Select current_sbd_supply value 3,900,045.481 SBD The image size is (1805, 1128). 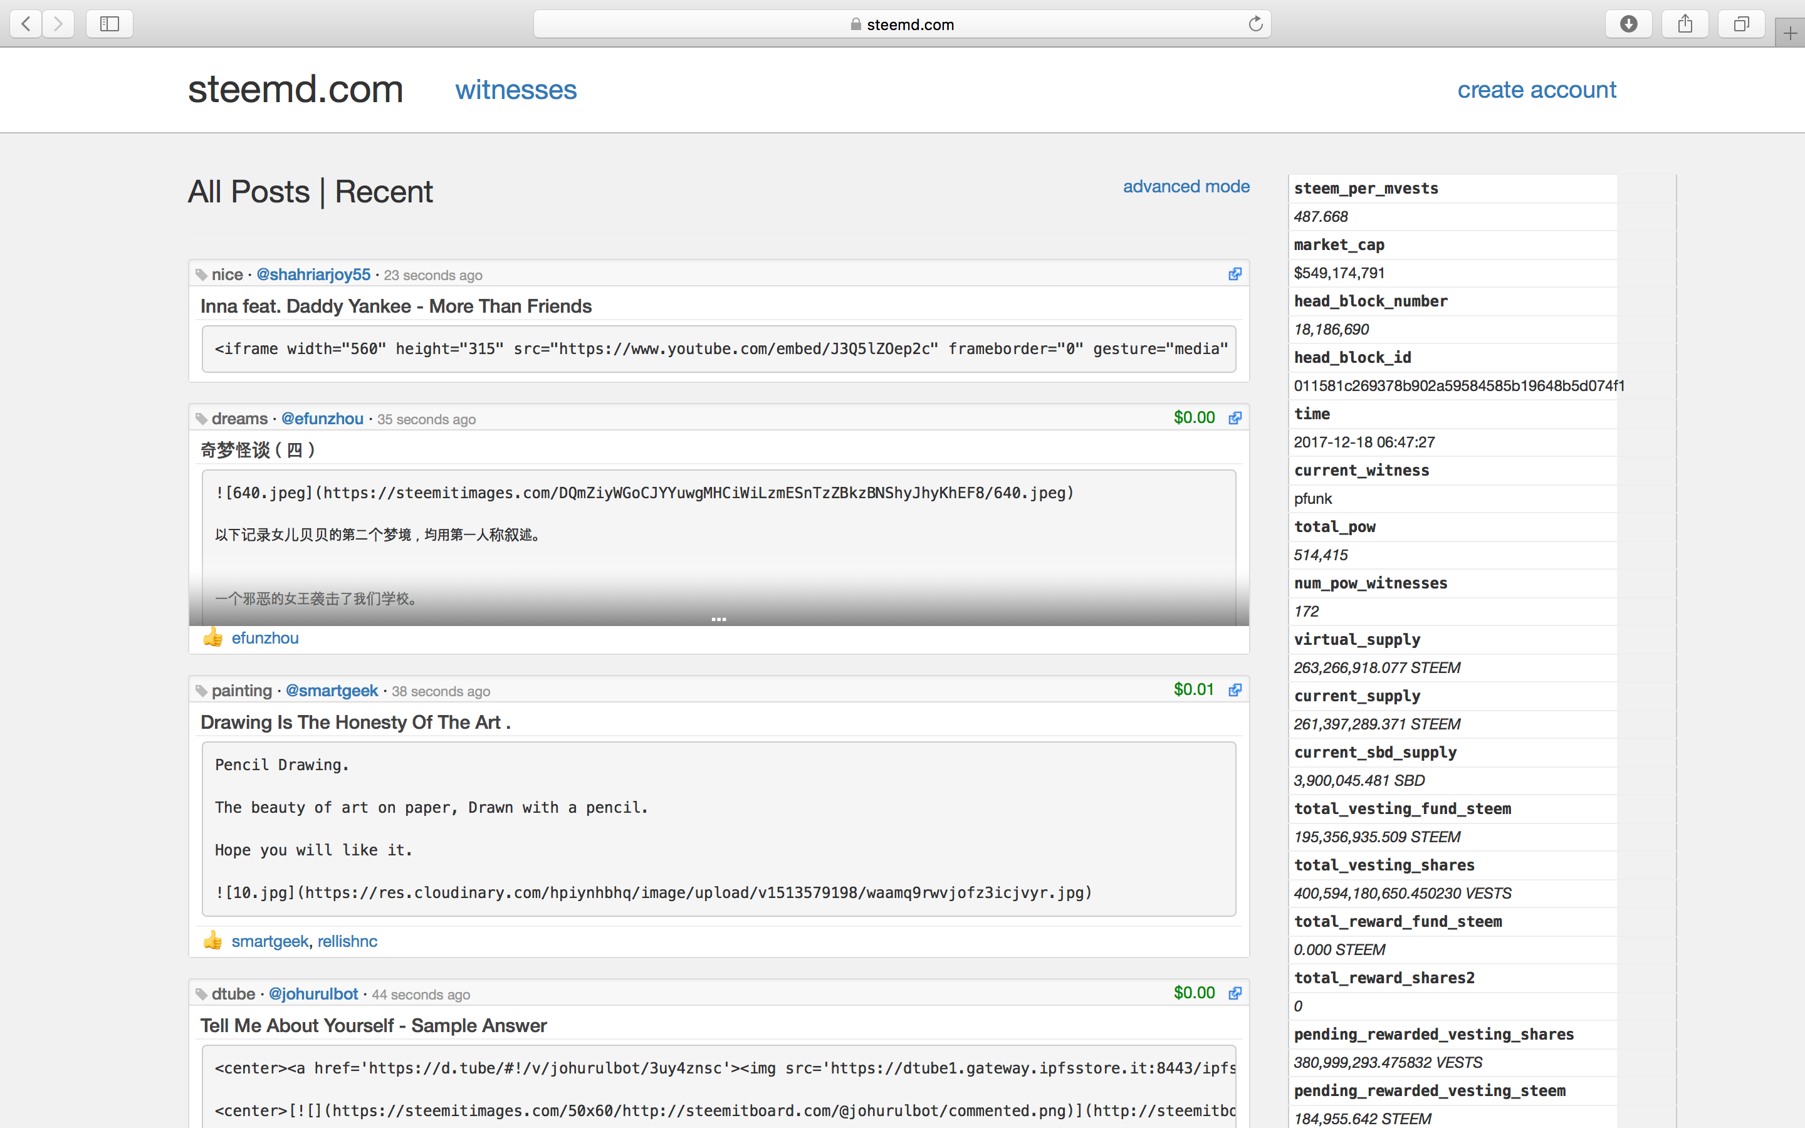click(1359, 781)
